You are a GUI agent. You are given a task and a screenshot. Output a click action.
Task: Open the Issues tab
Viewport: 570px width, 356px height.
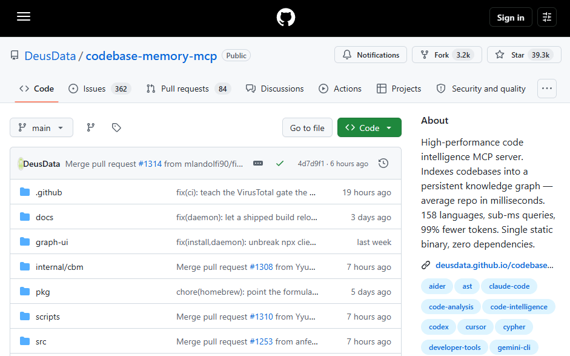(x=99, y=89)
